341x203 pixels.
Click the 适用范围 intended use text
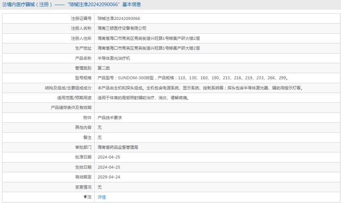[144, 98]
